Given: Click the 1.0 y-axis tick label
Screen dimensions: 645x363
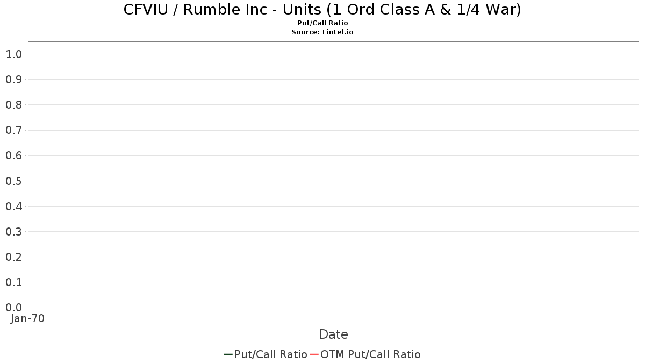Looking at the screenshot, I should click(14, 54).
